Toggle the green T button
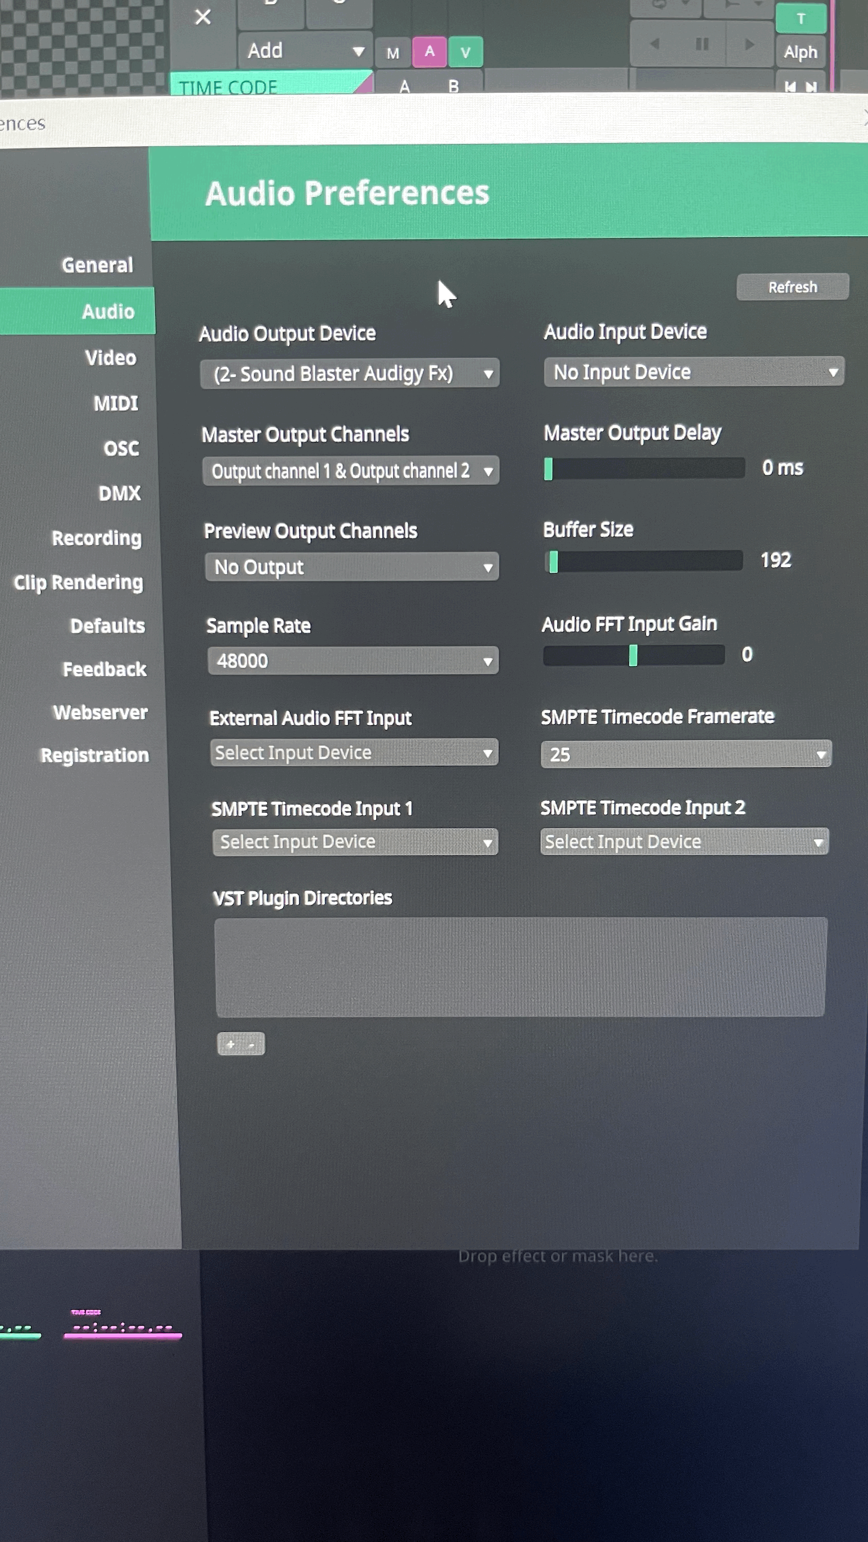This screenshot has width=868, height=1542. point(800,19)
